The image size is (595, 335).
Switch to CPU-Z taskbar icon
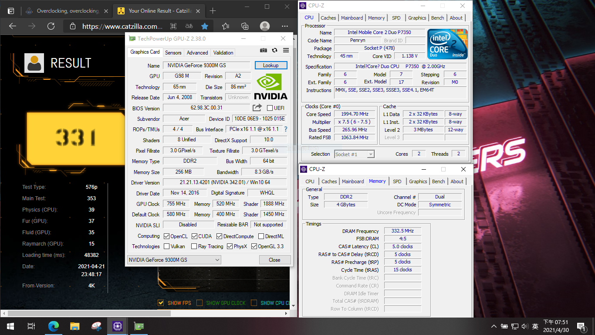pyautogui.click(x=117, y=326)
